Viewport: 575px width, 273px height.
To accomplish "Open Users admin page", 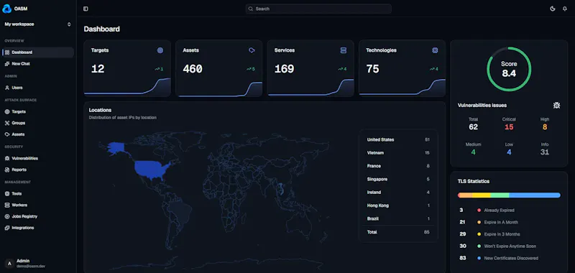I will point(38,88).
